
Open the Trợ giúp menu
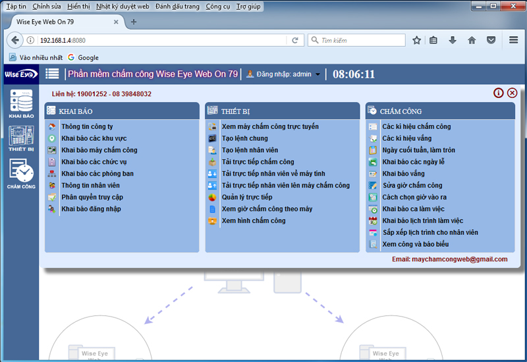click(248, 7)
